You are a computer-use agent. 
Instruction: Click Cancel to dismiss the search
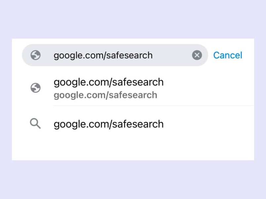(228, 55)
